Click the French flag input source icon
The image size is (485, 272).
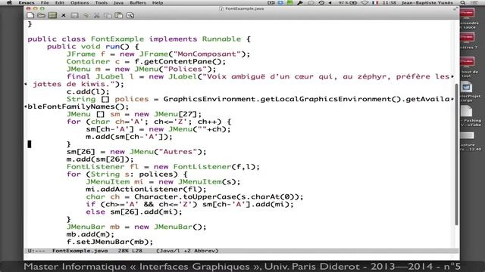(x=375, y=3)
